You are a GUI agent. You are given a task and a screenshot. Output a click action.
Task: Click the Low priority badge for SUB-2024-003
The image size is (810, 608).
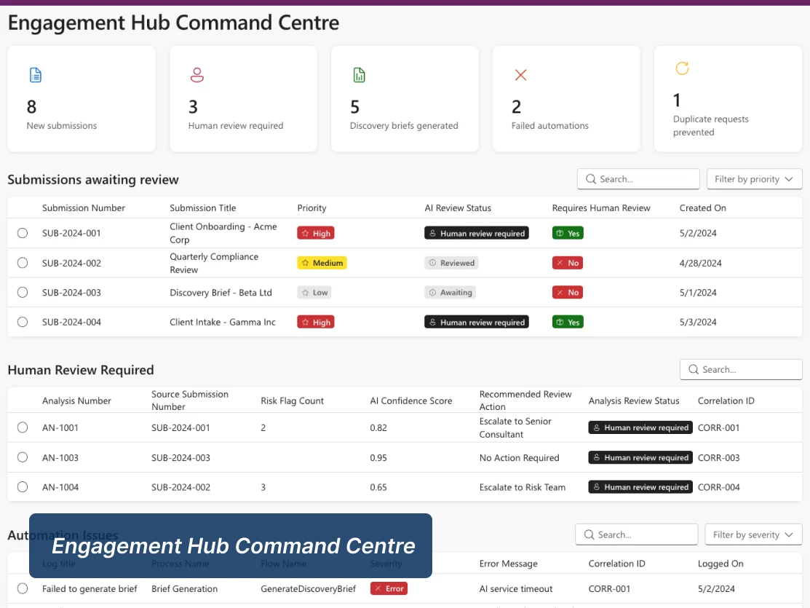point(314,292)
